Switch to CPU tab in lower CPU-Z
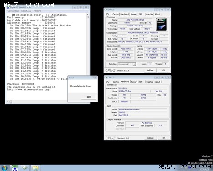 (107, 82)
